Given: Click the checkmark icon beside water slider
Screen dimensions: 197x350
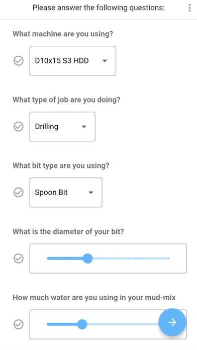Looking at the screenshot, I should click(x=19, y=324).
